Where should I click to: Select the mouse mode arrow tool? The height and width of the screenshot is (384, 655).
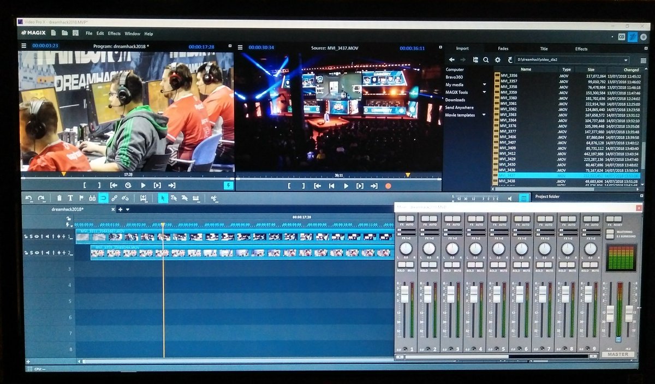point(163,199)
